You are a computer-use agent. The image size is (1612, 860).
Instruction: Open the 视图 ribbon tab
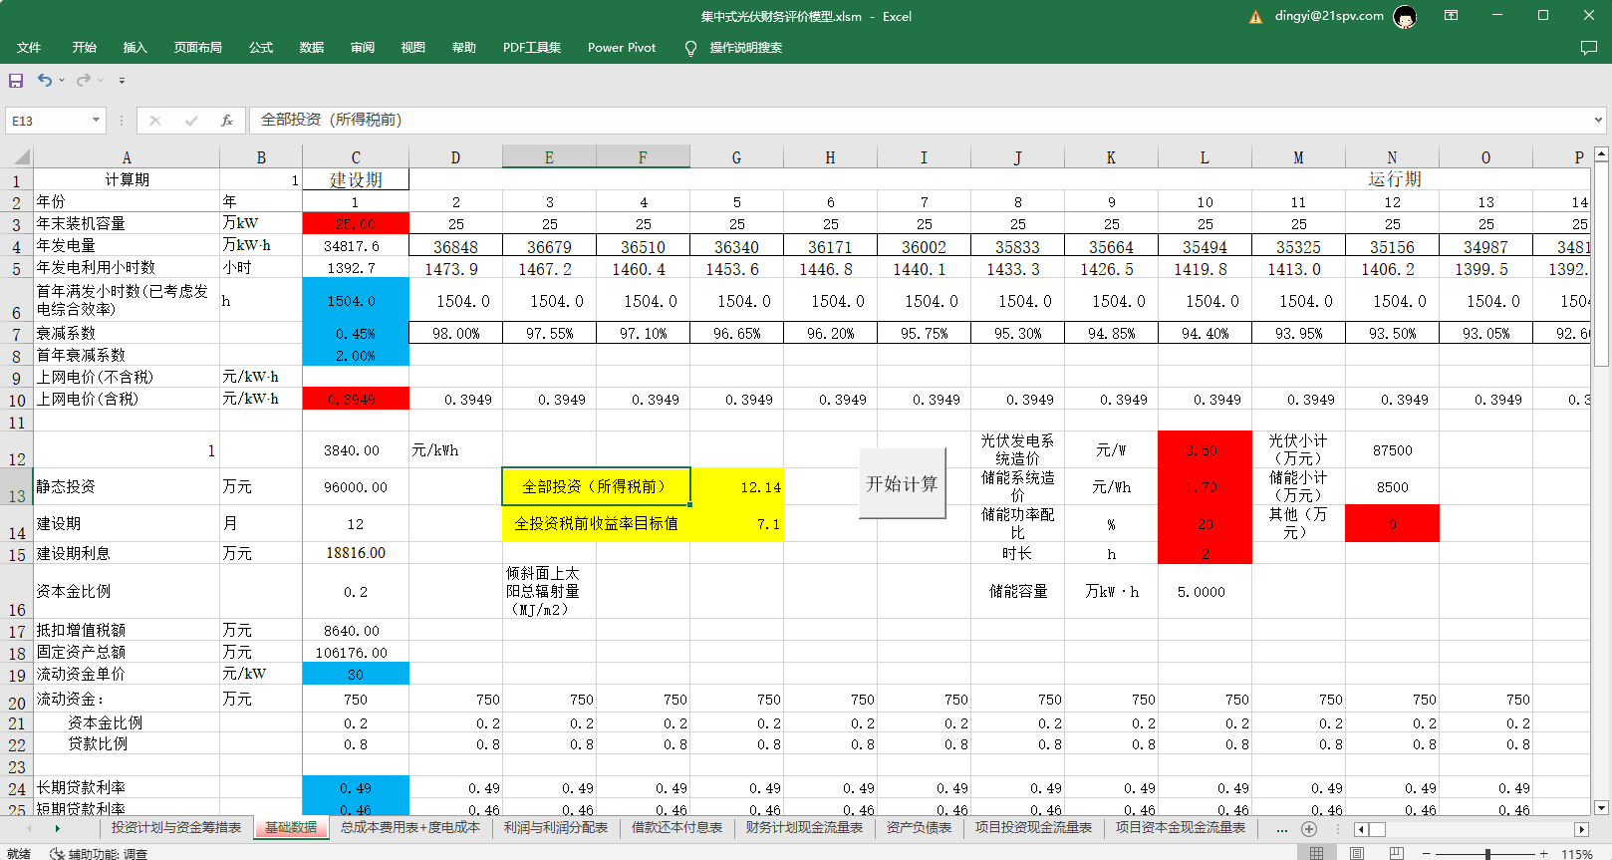pos(413,48)
